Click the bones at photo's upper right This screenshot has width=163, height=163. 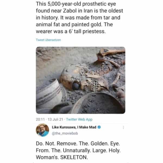(x=111, y=56)
